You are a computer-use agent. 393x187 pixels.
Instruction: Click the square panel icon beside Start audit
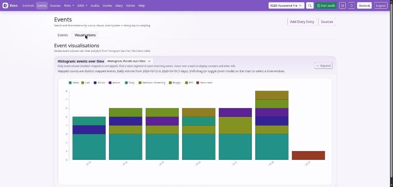[342, 5]
